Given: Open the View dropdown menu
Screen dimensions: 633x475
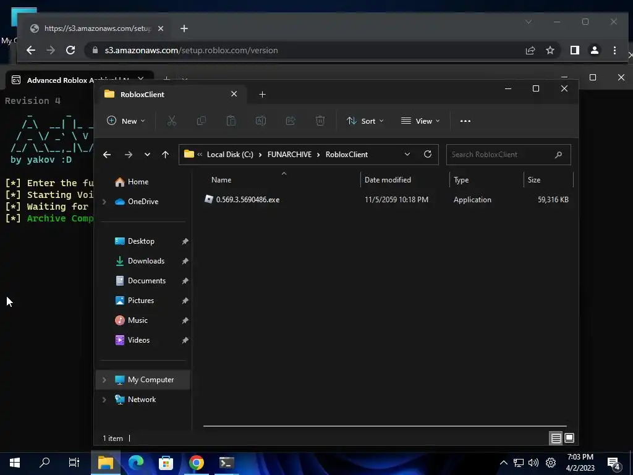Looking at the screenshot, I should pyautogui.click(x=420, y=121).
